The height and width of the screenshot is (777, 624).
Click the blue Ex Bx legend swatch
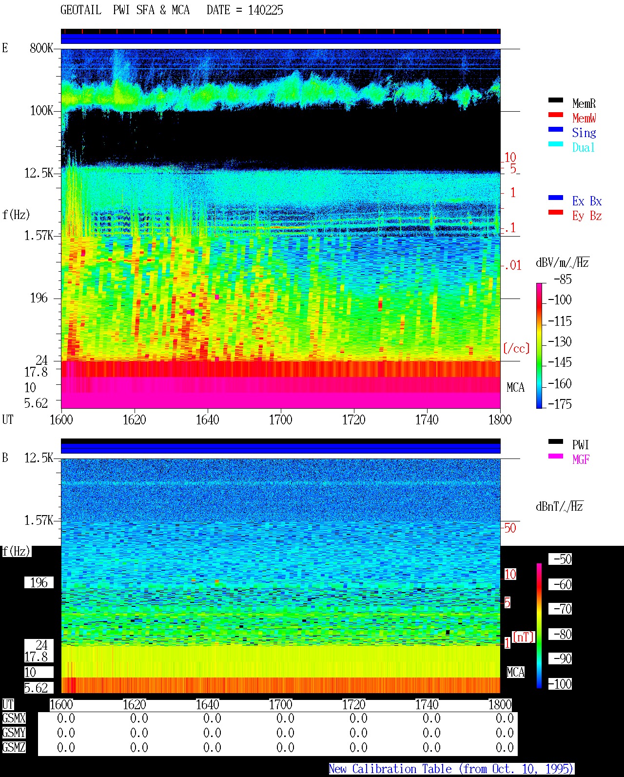click(x=556, y=198)
